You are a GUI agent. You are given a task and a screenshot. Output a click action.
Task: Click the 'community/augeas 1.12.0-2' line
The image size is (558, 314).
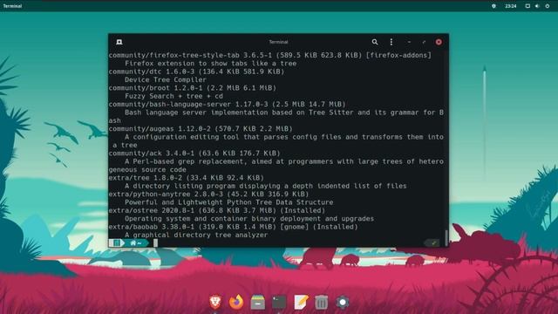[201, 129]
